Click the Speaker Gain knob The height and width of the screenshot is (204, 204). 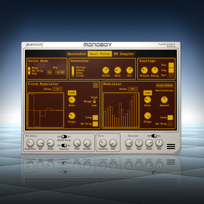(129, 143)
